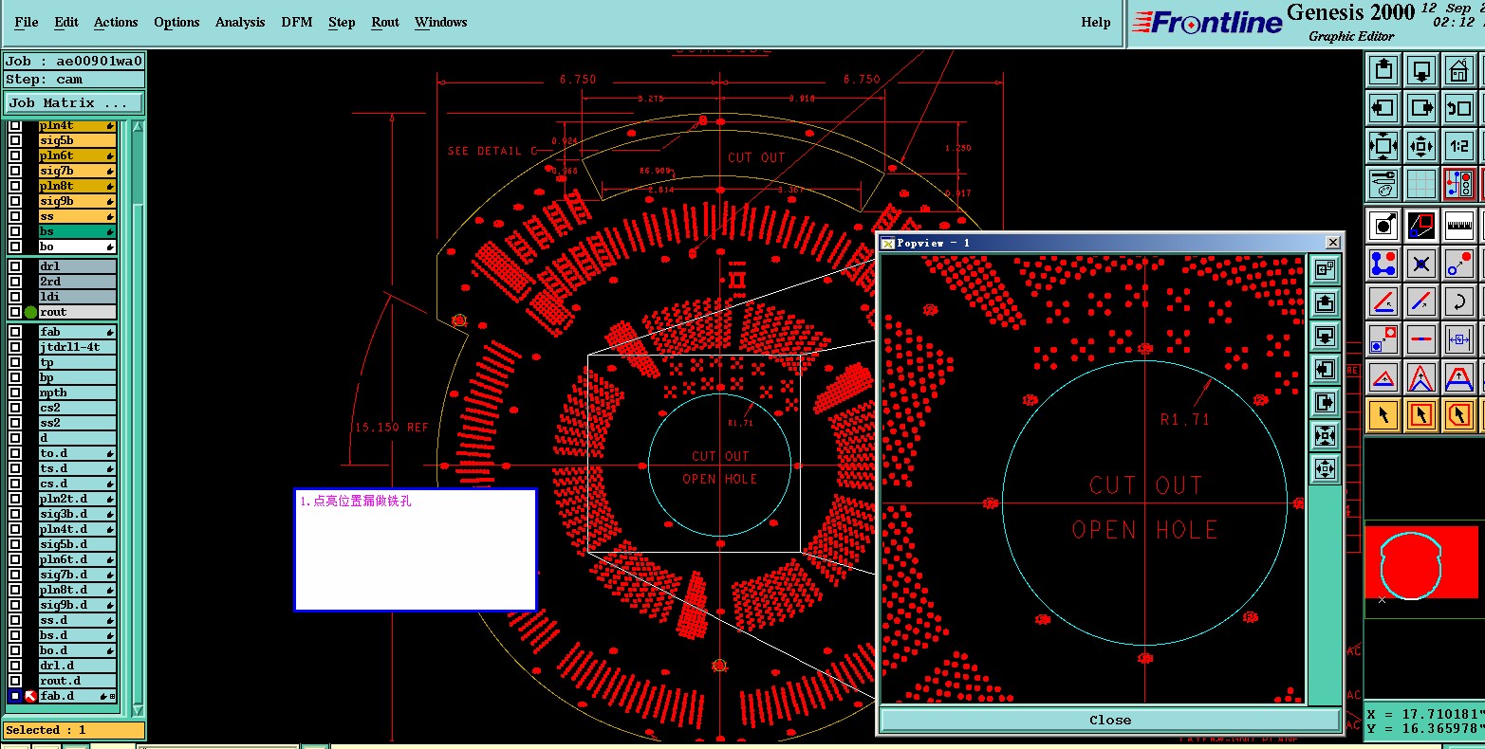Select the layer named sig3b.d
The image size is (1485, 749).
click(78, 514)
